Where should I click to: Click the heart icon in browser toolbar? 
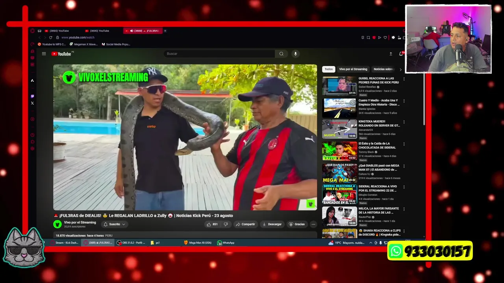tap(385, 38)
